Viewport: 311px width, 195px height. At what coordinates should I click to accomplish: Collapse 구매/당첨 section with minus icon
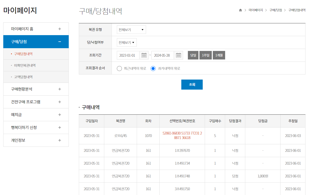pos(60,42)
